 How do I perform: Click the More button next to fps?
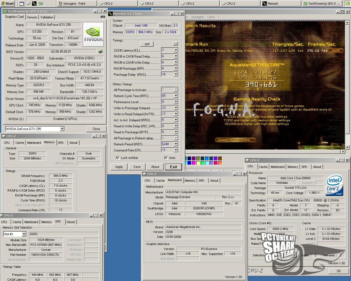coord(336,50)
